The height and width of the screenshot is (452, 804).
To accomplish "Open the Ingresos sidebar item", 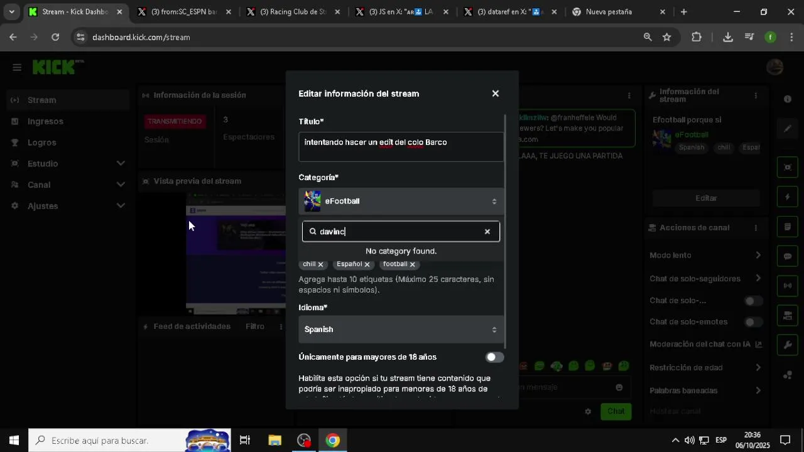I will click(x=68, y=121).
